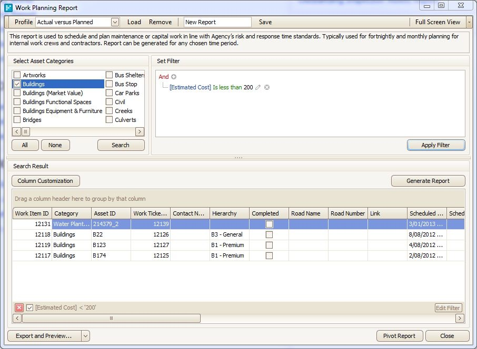
Task: Open dropdown arrow next to Full Screen View
Action: [x=469, y=22]
